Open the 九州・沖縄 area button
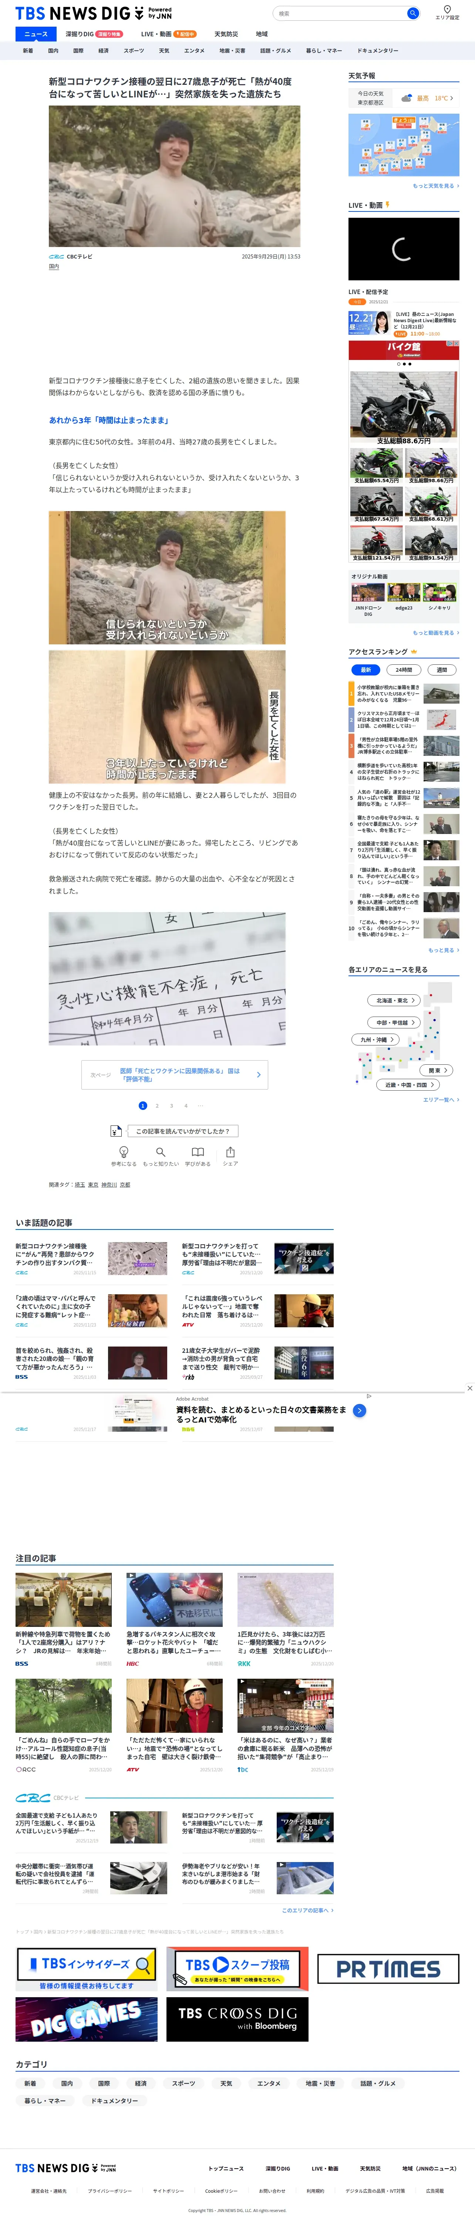475x2222 pixels. tap(376, 1040)
